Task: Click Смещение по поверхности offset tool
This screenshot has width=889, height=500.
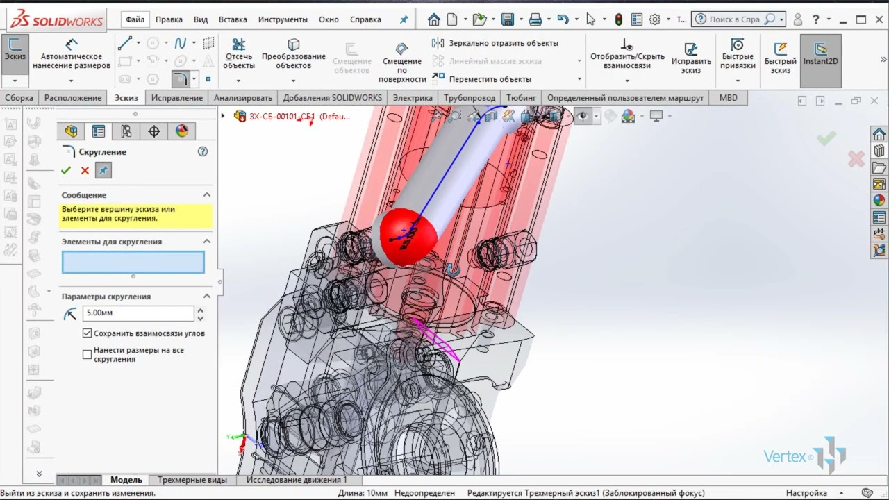Action: click(401, 62)
